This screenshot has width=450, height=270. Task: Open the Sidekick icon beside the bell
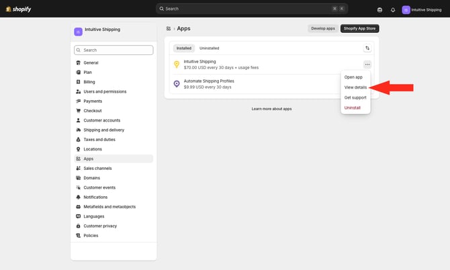coord(379,10)
